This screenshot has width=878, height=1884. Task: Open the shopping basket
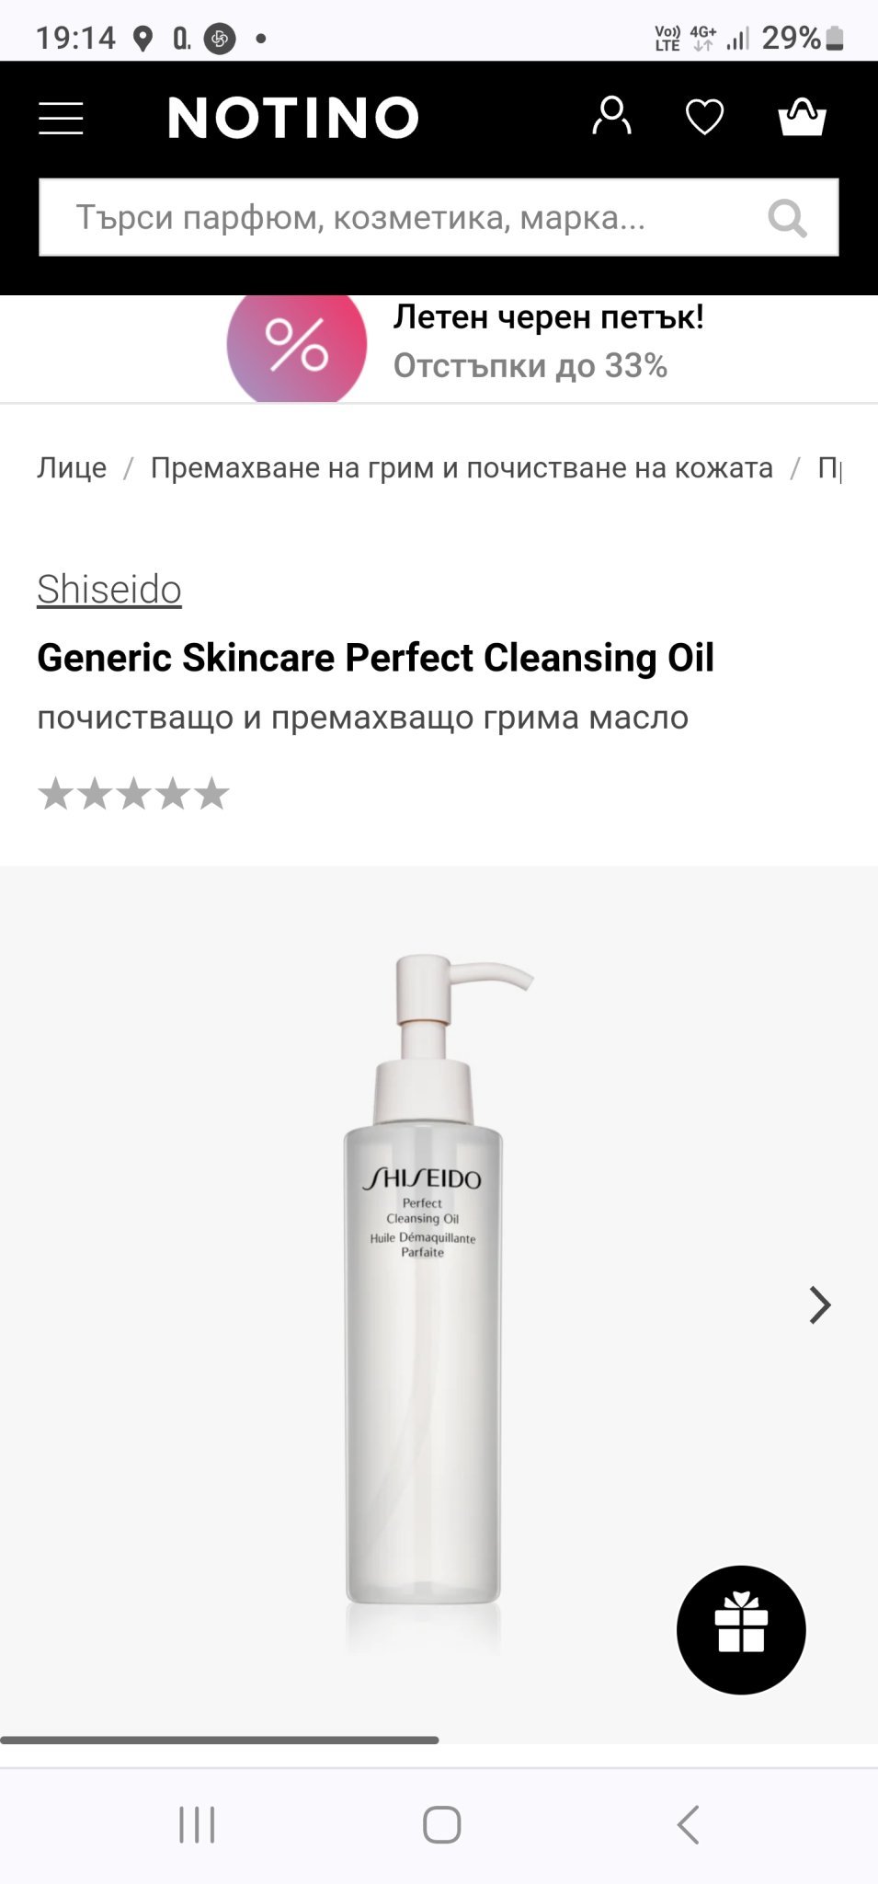pos(802,117)
